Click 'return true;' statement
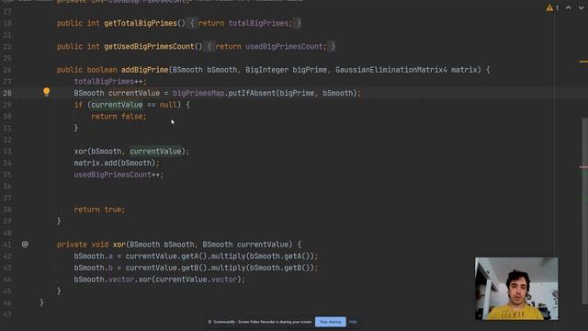The width and height of the screenshot is (588, 331). click(x=99, y=210)
